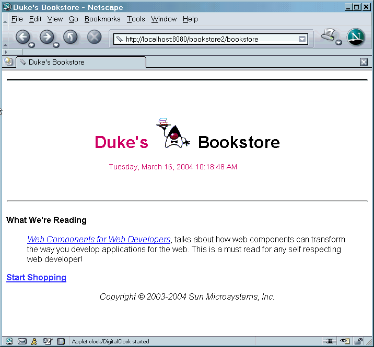Collapse the menu bar via its grippy
The image size is (374, 347).
(x=5, y=19)
